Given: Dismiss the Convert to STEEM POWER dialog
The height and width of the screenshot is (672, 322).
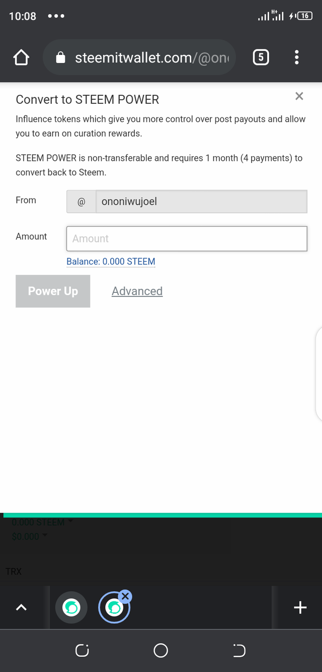Looking at the screenshot, I should coord(299,96).
